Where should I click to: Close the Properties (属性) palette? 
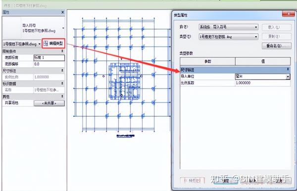[63, 12]
